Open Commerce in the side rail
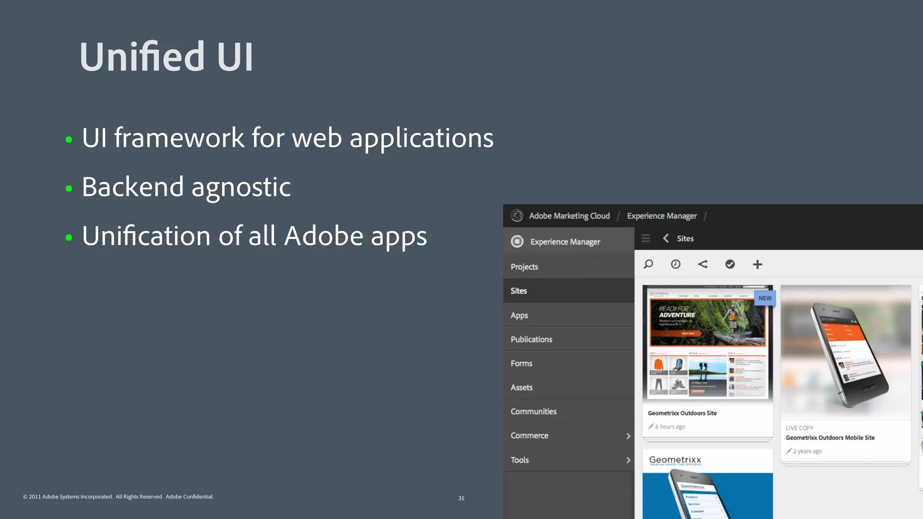The height and width of the screenshot is (519, 923). [x=569, y=436]
